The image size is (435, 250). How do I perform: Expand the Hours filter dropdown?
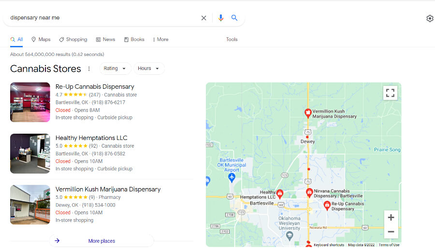tap(149, 69)
